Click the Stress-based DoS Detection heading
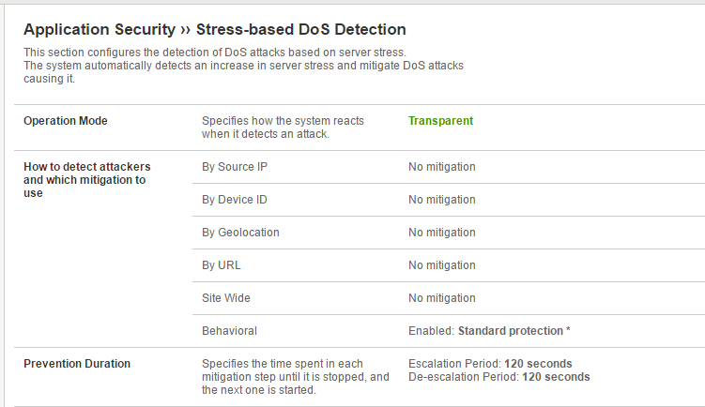The image size is (705, 407). 301,30
